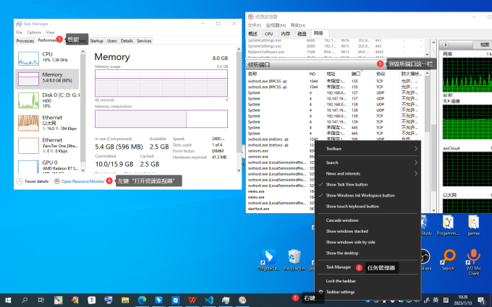Select Ethernet 以太网 in performance sidebar
The height and width of the screenshot is (307, 492).
[x=47, y=123]
